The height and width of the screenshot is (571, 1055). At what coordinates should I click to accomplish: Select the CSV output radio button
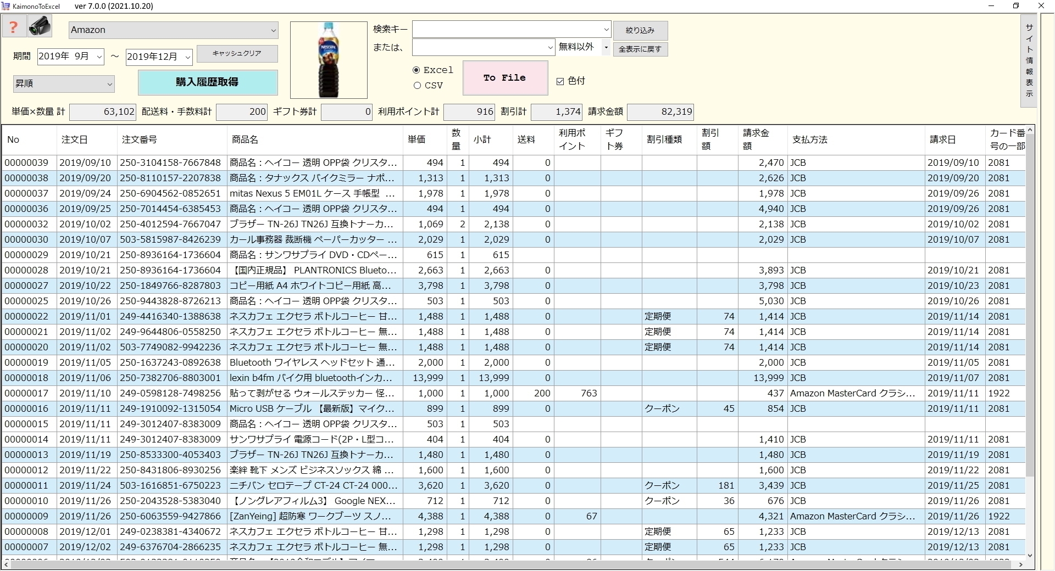tap(417, 86)
